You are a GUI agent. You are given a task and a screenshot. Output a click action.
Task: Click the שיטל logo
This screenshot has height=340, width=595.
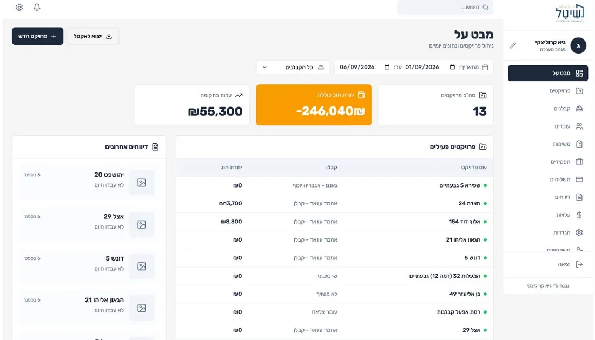click(x=570, y=14)
